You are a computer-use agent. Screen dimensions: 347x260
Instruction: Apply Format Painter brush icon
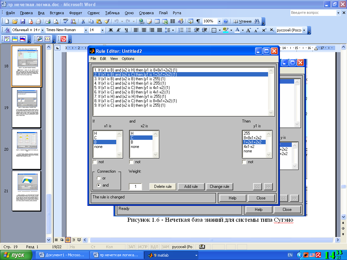[107, 21]
